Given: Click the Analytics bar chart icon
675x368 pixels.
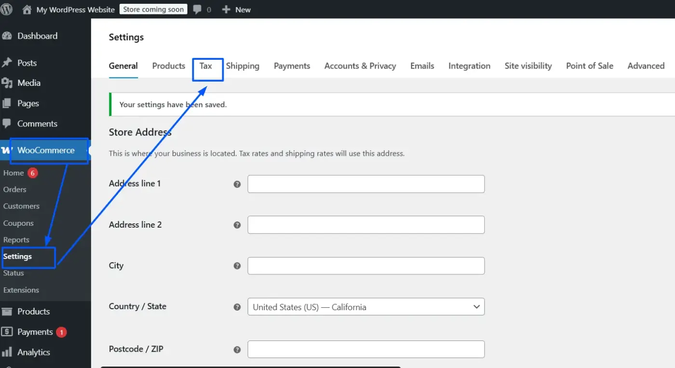Looking at the screenshot, I should tap(7, 352).
